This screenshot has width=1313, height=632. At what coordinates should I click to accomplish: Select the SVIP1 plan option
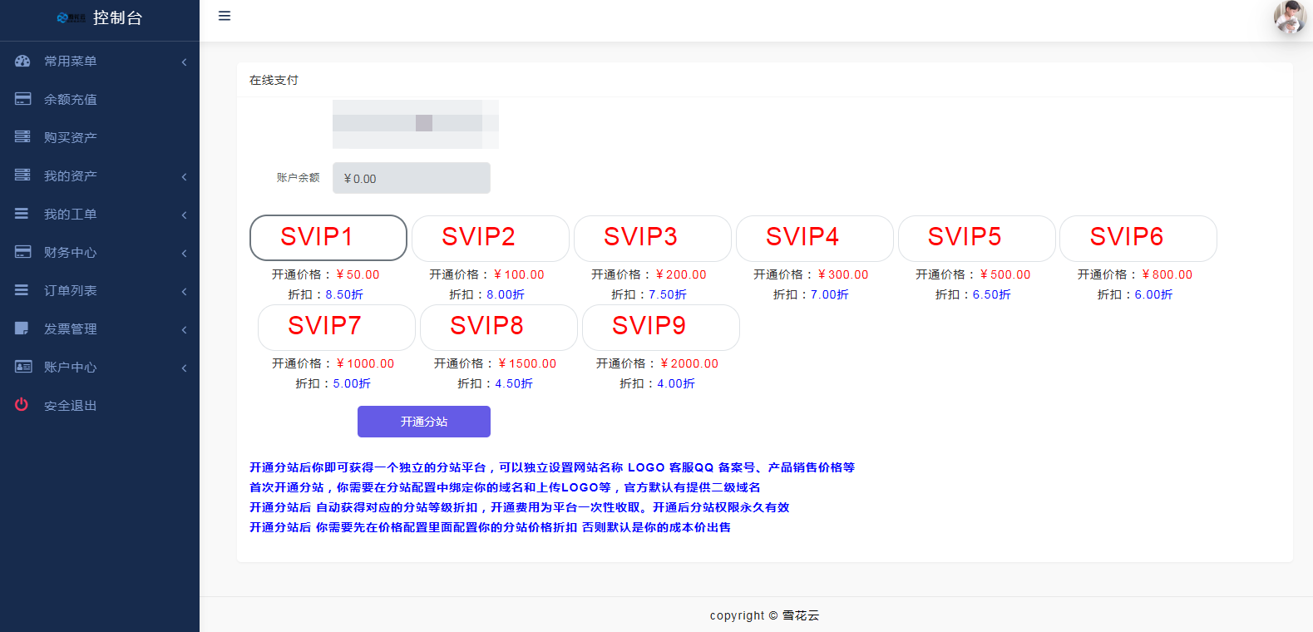pyautogui.click(x=328, y=238)
